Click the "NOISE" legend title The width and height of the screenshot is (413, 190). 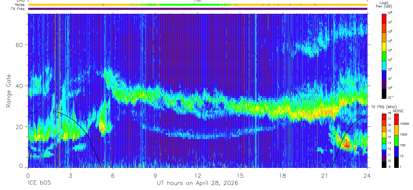pos(398,111)
